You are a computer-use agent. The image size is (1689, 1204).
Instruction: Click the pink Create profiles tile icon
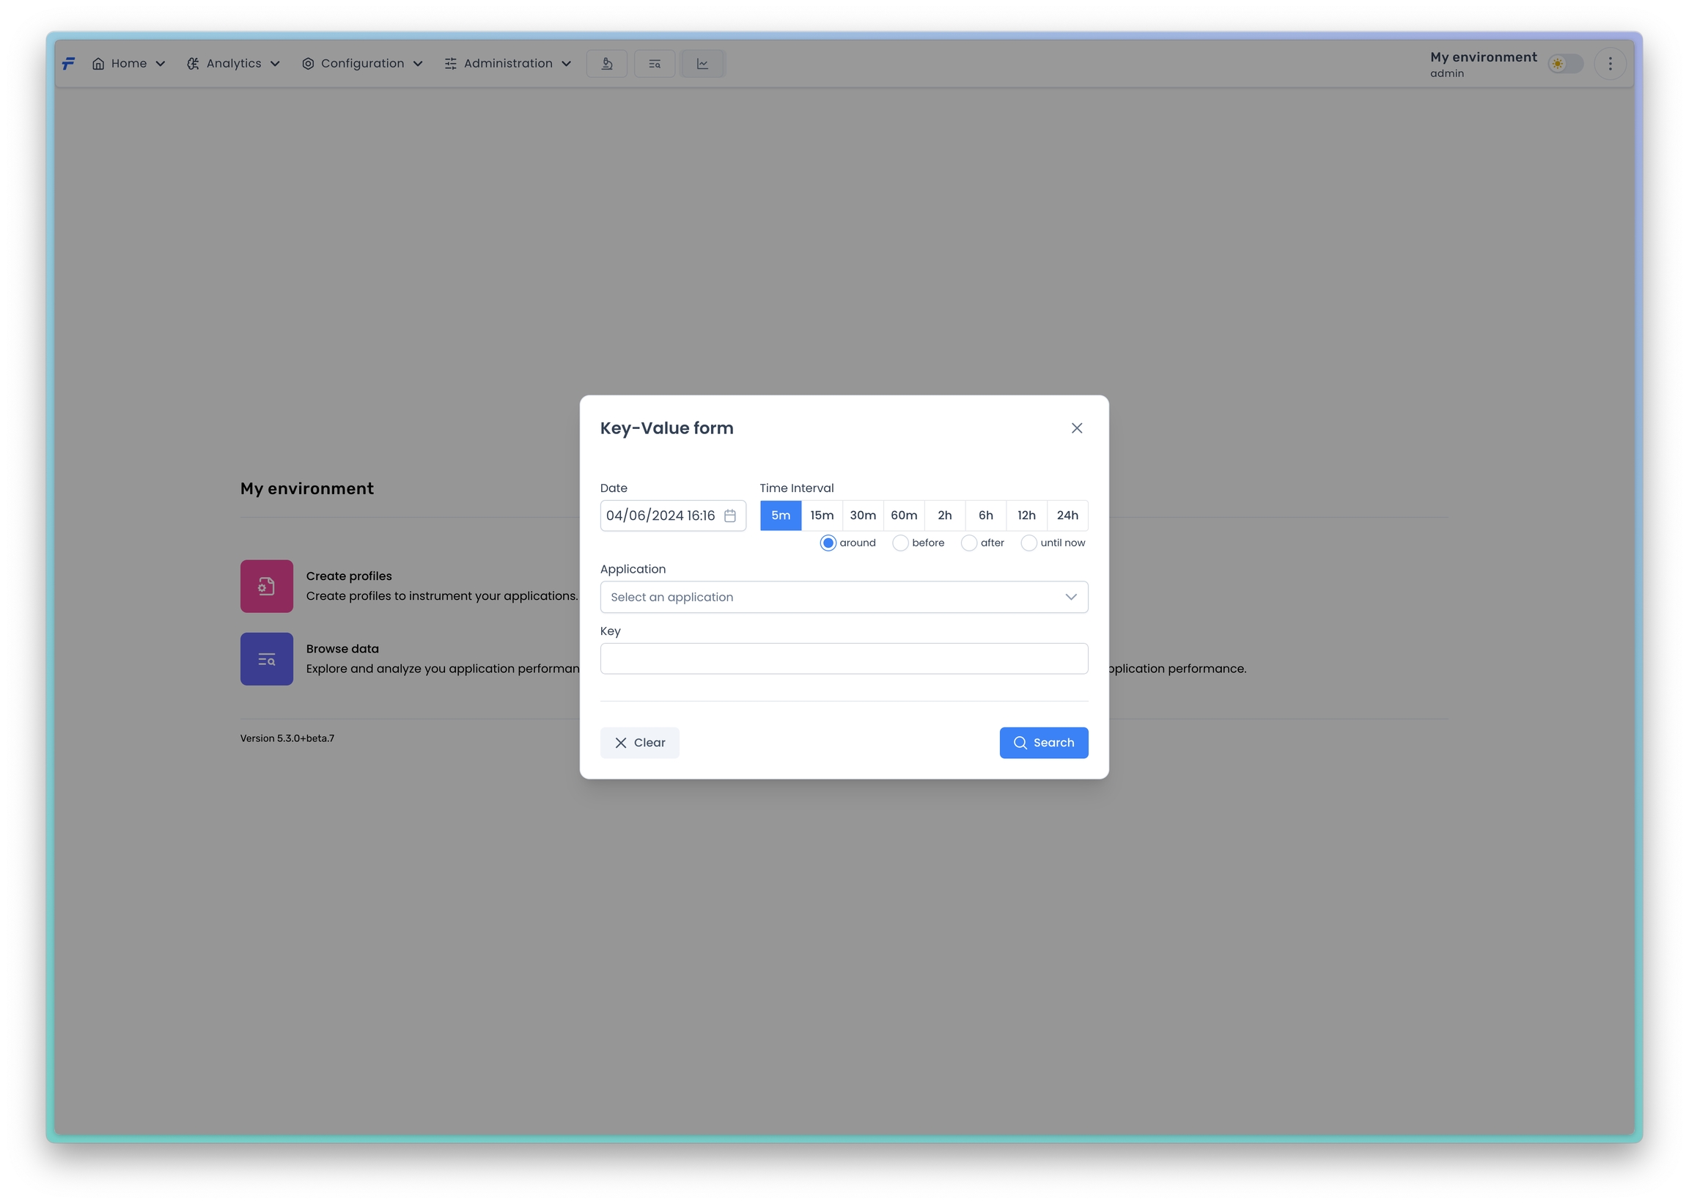[266, 587]
